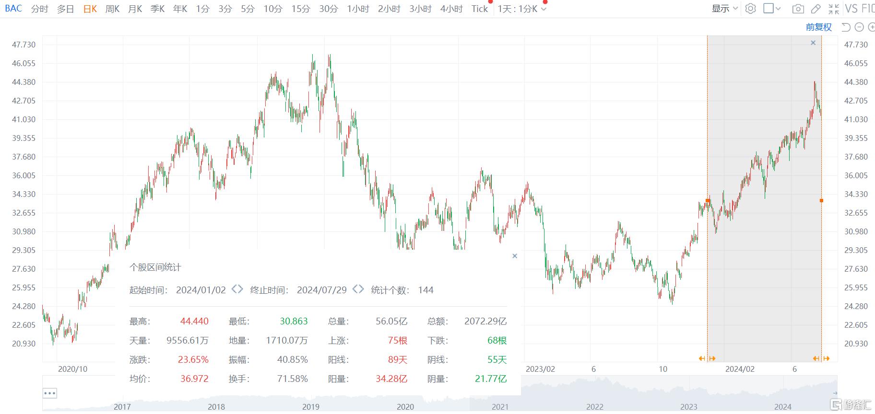Switch to 4小时 interval

(x=451, y=9)
